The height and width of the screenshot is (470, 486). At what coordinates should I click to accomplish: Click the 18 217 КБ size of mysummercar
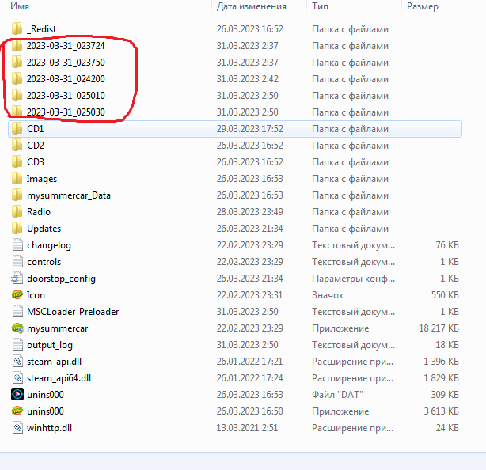pyautogui.click(x=439, y=328)
